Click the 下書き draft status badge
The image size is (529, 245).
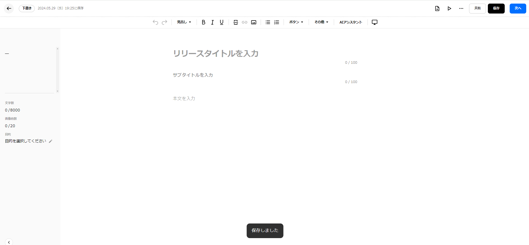tap(27, 8)
